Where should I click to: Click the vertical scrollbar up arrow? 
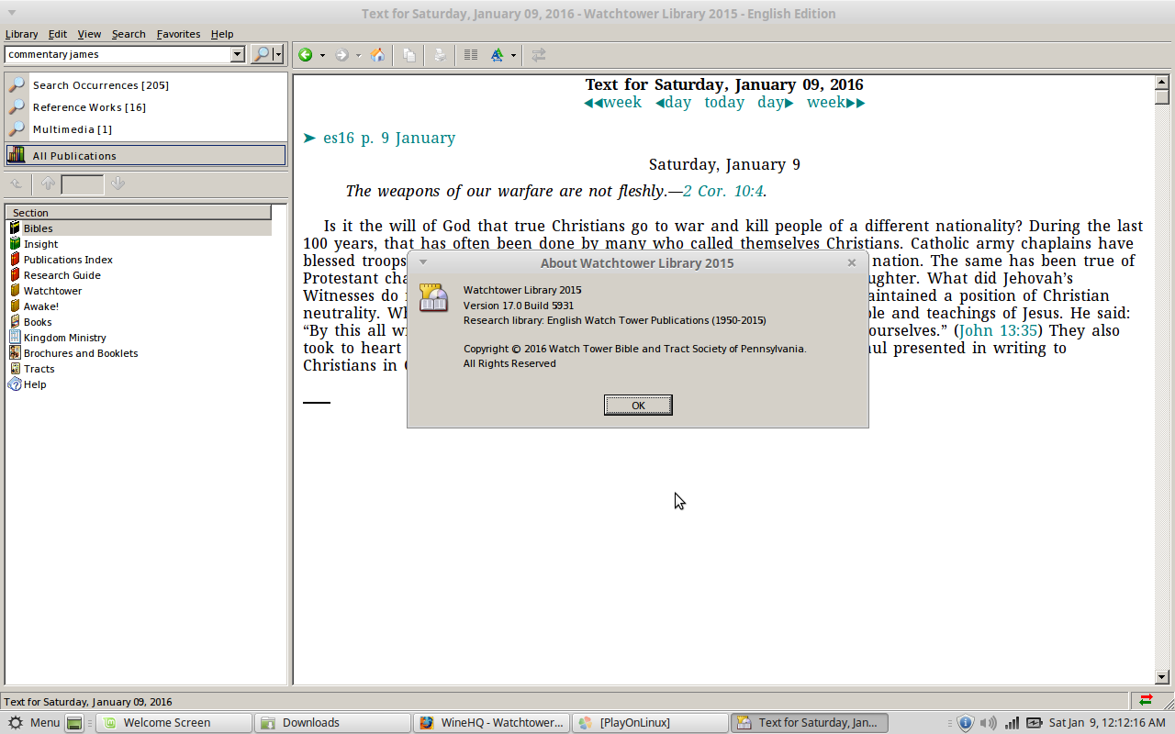coord(1161,82)
